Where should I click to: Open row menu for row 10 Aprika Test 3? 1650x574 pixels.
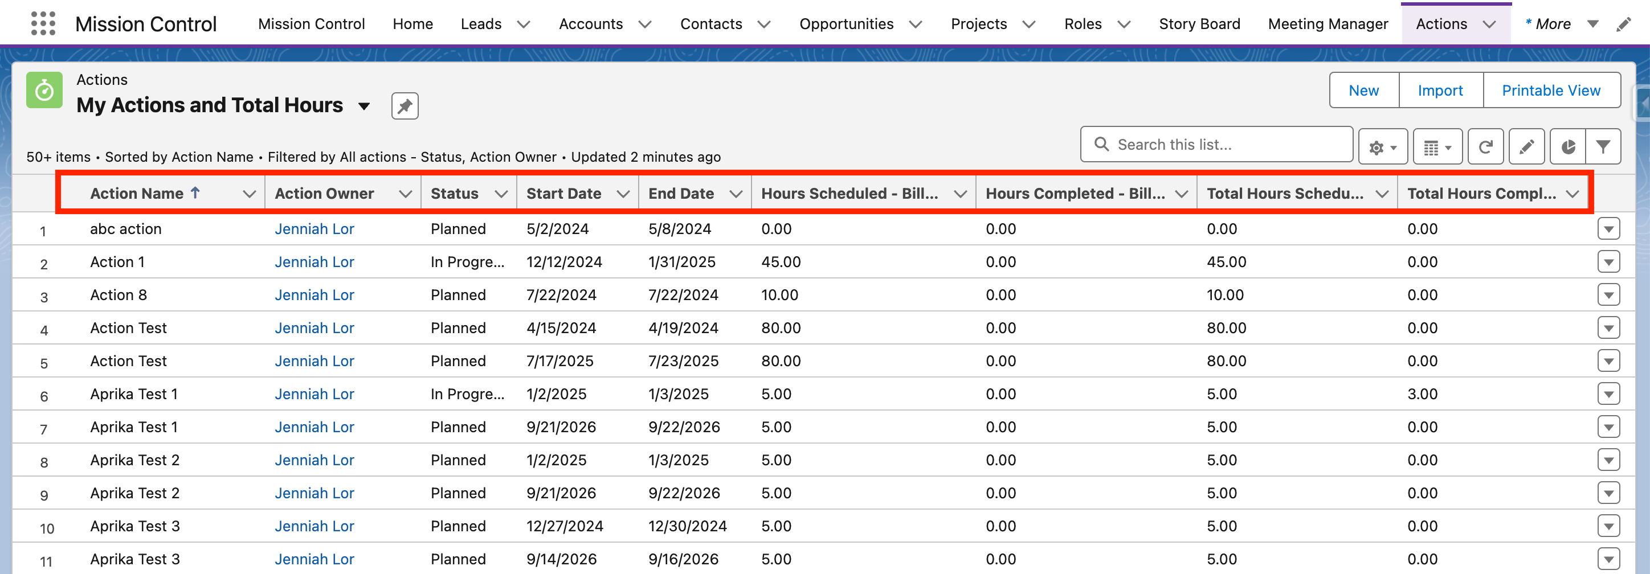(x=1608, y=526)
